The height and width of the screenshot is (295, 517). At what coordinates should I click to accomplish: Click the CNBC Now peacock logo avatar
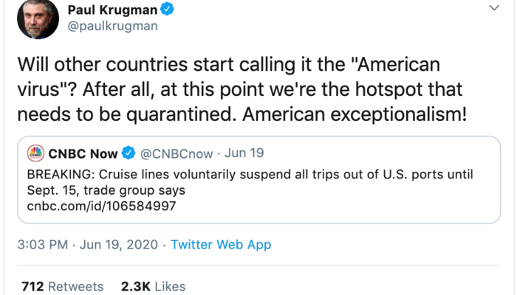click(x=35, y=154)
